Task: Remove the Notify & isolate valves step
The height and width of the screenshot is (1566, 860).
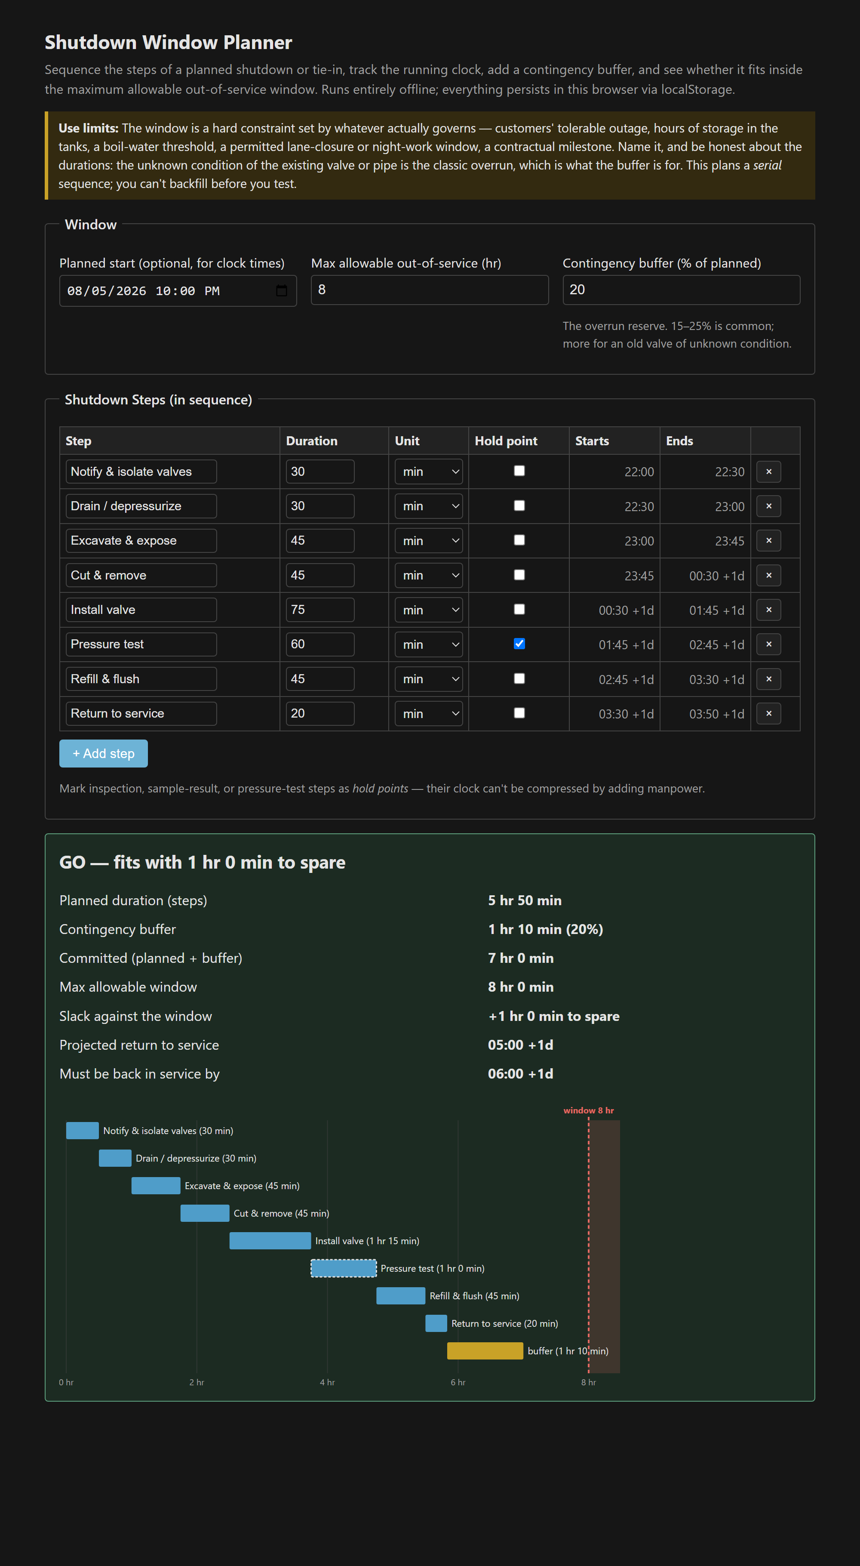Action: click(768, 472)
